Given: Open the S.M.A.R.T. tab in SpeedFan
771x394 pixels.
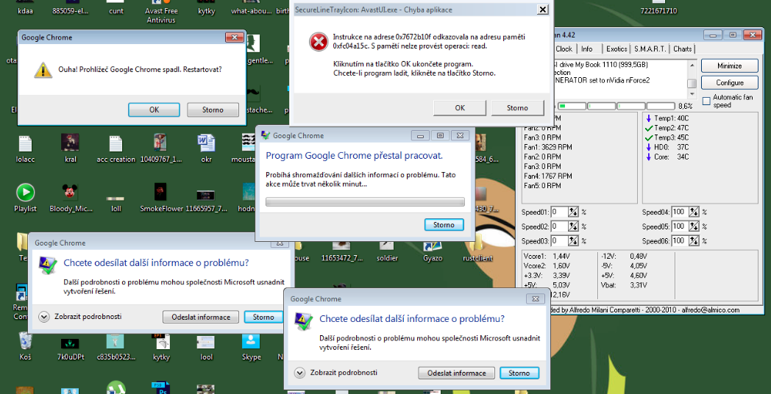Looking at the screenshot, I should point(650,49).
